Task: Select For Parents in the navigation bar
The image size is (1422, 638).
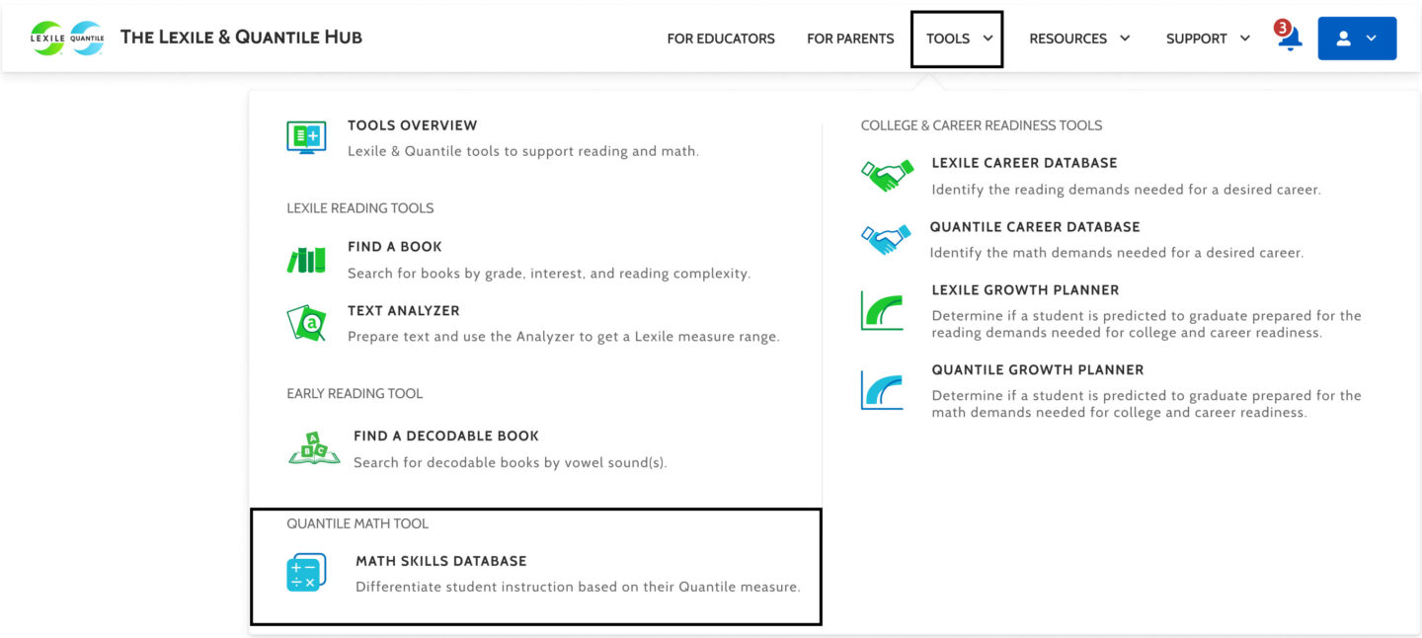Action: coord(850,39)
